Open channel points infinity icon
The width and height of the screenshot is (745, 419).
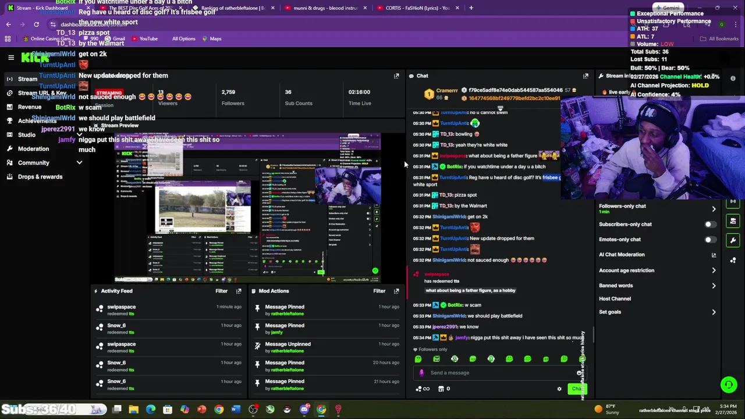click(423, 389)
